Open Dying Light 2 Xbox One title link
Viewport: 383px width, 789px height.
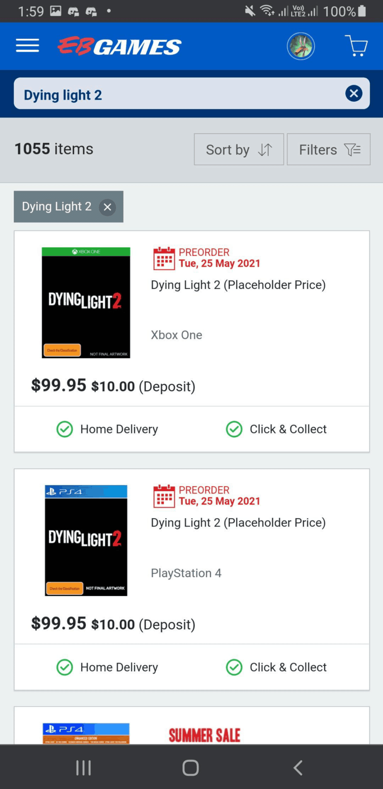tap(238, 285)
